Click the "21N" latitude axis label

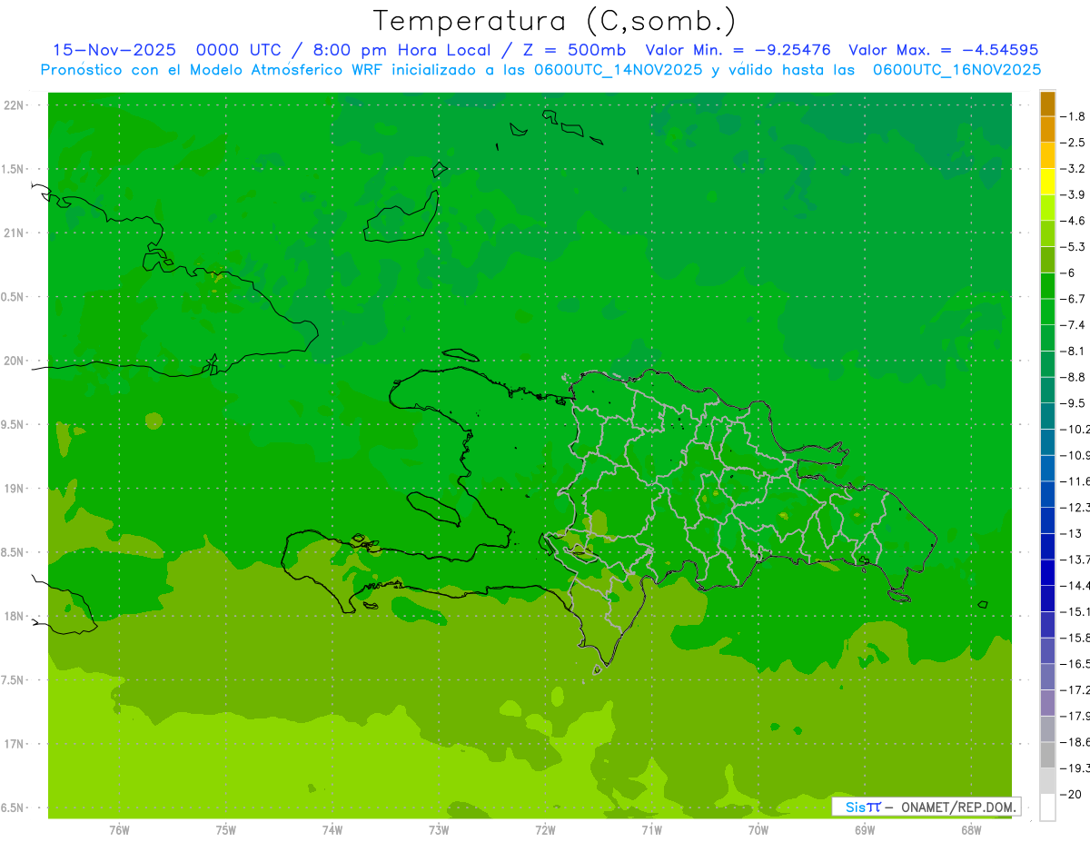coord(13,233)
